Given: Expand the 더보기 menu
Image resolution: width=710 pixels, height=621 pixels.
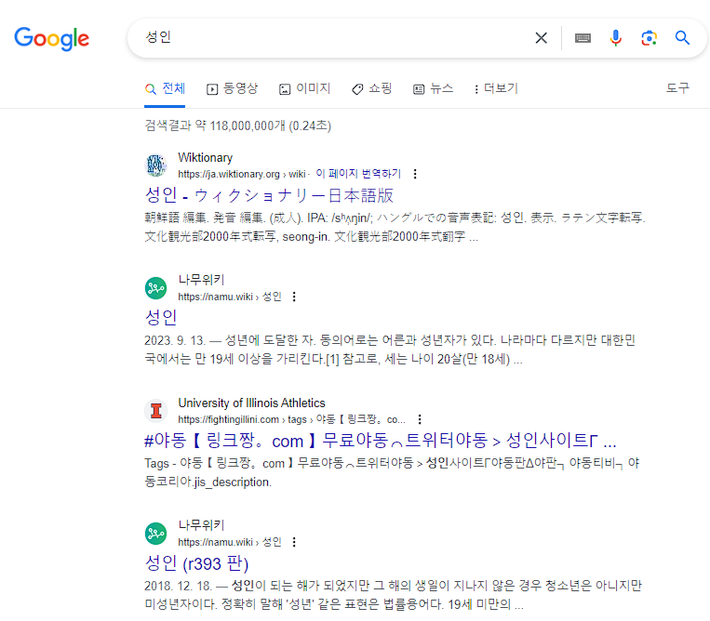Looking at the screenshot, I should click(x=495, y=88).
